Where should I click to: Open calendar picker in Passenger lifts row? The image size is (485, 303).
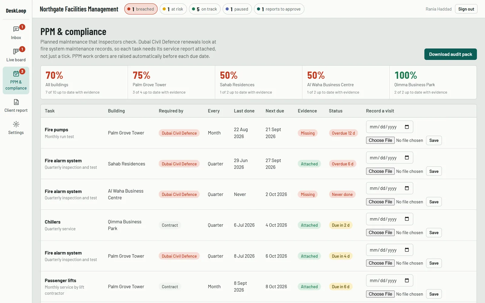tap(407, 280)
